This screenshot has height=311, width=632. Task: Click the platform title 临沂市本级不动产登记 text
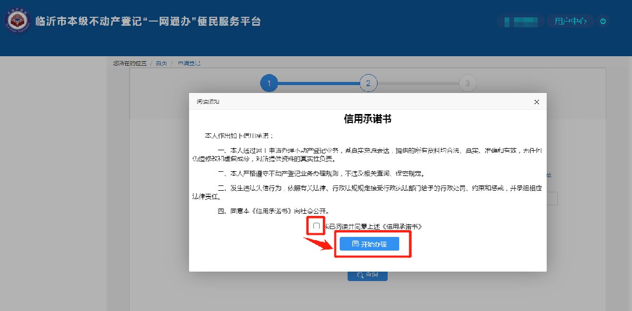88,22
